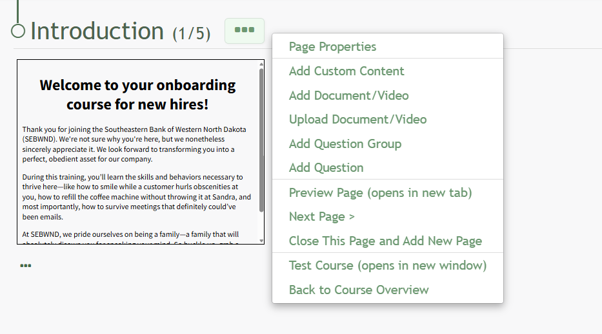This screenshot has width=602, height=334.
Task: Click the small three-dot icon below content box
Action: tap(26, 265)
